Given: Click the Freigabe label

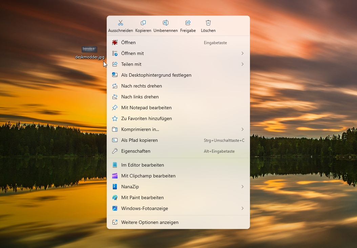Looking at the screenshot, I should 188,31.
